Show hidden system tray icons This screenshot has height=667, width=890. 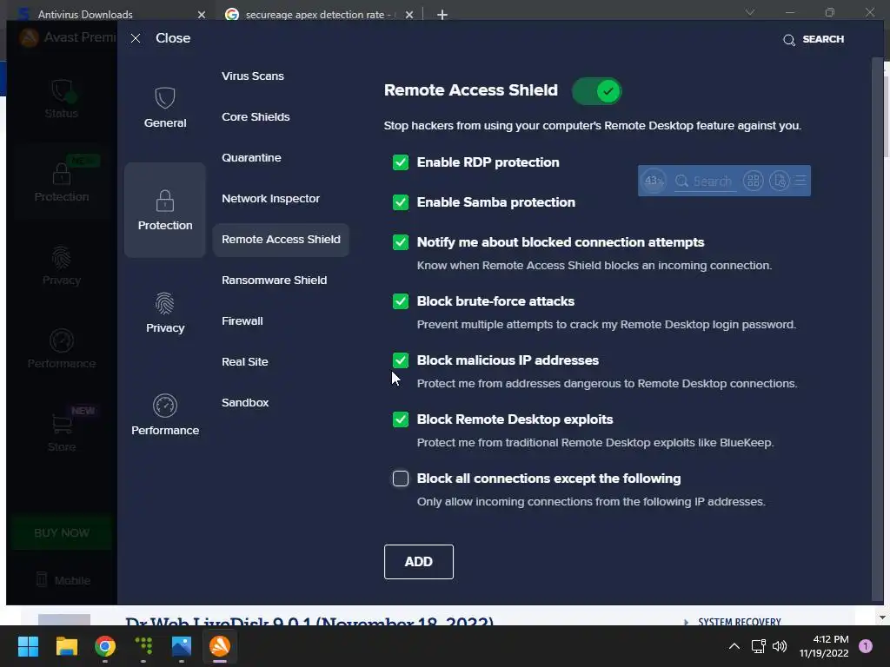pyautogui.click(x=734, y=646)
